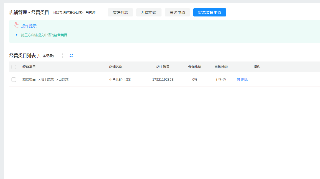The height and width of the screenshot is (179, 320).
Task: Go to the 签约申请 tab
Action: click(177, 12)
